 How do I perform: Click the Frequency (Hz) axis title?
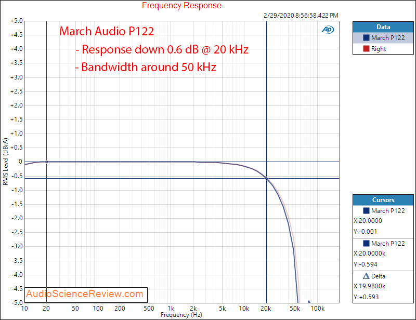(x=181, y=315)
